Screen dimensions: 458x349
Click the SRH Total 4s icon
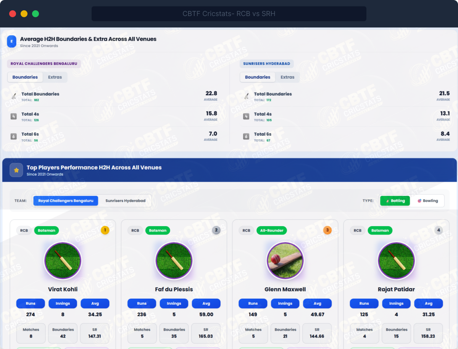(x=246, y=116)
